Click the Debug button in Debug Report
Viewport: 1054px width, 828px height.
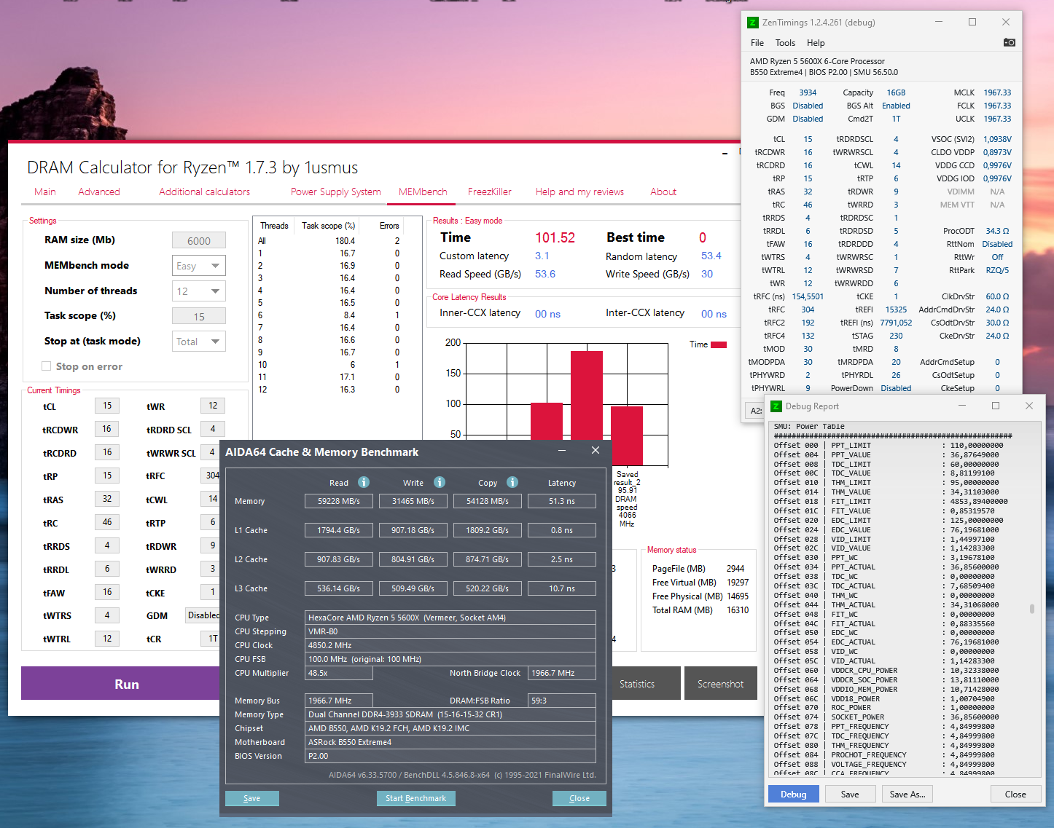[x=794, y=795]
